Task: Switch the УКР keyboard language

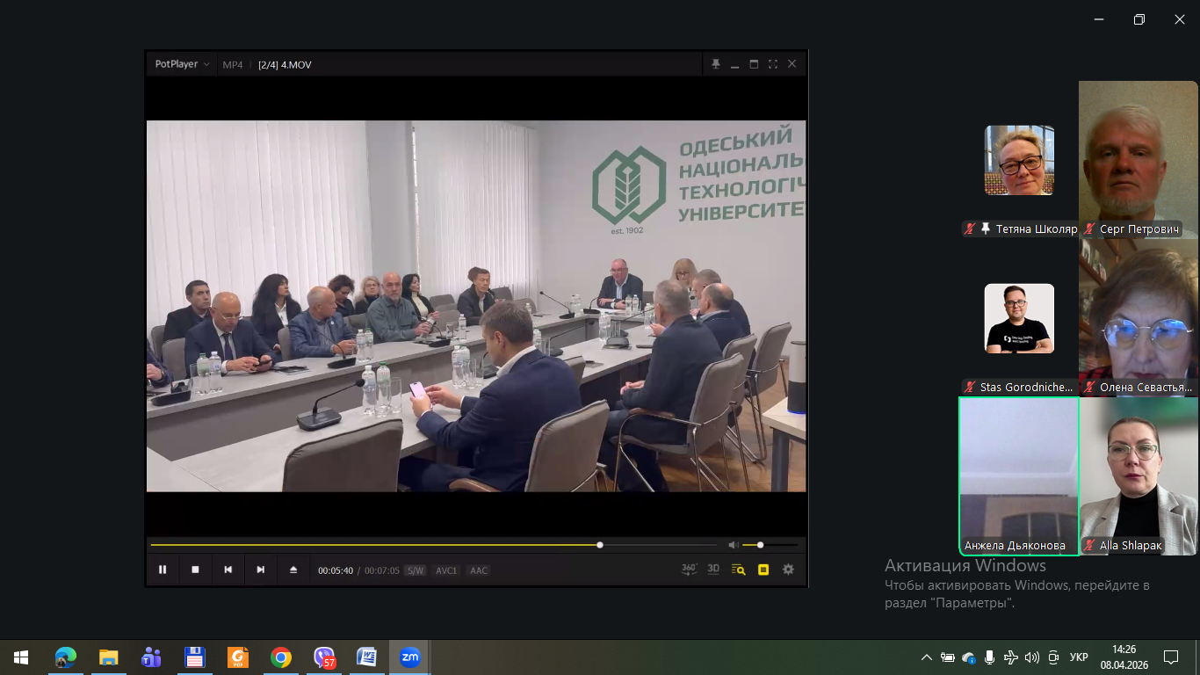Action: click(x=1079, y=657)
